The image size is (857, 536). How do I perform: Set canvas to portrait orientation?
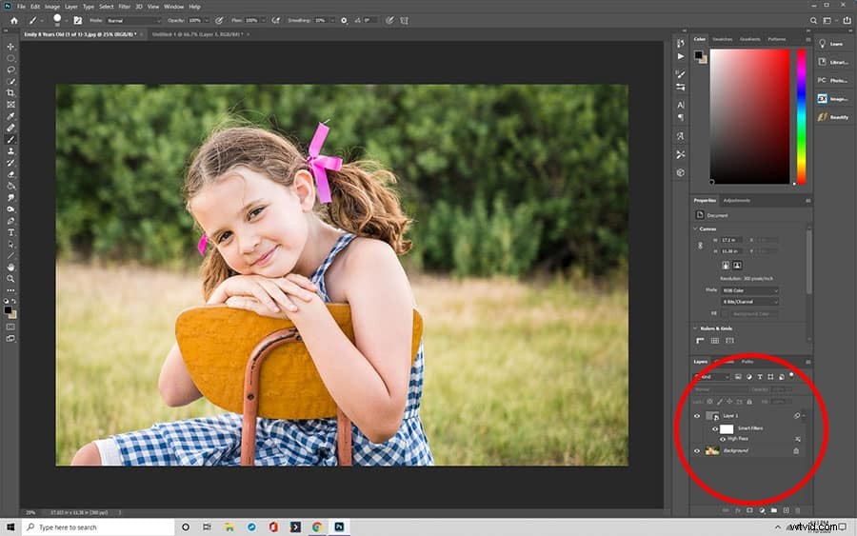pyautogui.click(x=726, y=266)
